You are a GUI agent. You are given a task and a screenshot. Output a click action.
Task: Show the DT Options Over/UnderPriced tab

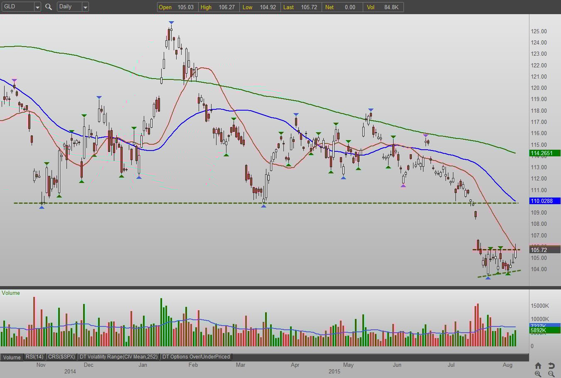(196, 357)
